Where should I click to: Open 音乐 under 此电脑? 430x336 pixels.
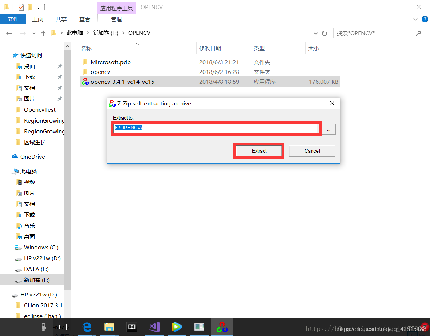tap(29, 226)
